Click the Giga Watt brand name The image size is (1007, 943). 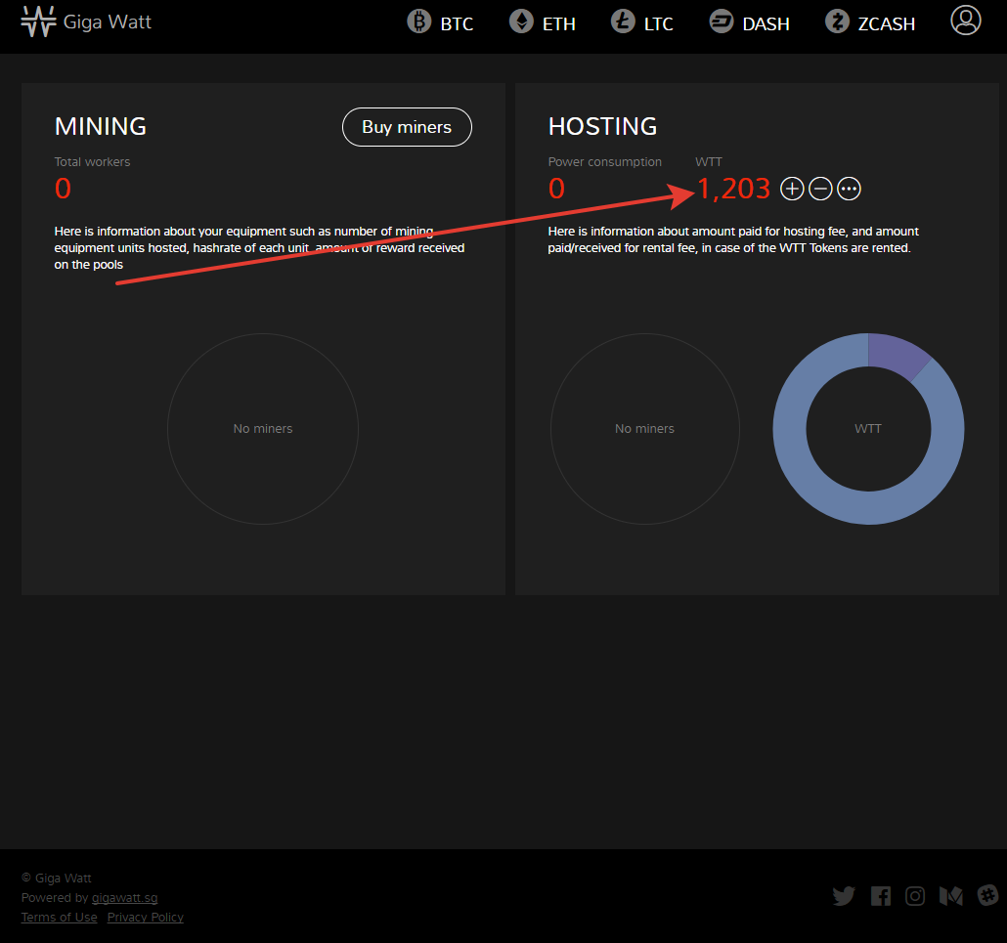click(108, 21)
